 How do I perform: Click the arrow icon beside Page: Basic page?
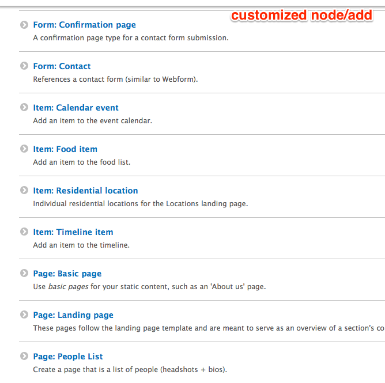click(x=24, y=274)
